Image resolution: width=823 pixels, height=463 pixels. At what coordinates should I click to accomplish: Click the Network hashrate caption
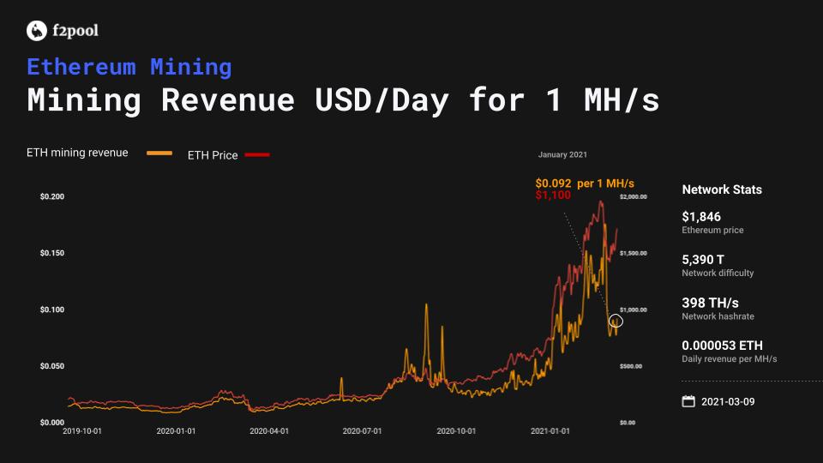pyautogui.click(x=718, y=316)
